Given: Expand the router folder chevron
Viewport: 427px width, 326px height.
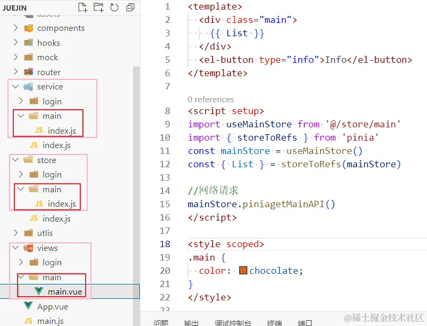Looking at the screenshot, I should [15, 72].
